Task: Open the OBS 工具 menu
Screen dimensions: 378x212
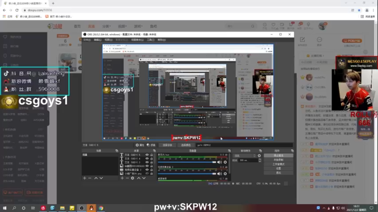Action: (151, 40)
